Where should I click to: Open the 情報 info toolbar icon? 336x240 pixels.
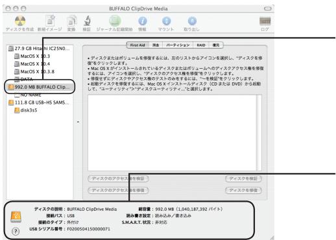(142, 21)
